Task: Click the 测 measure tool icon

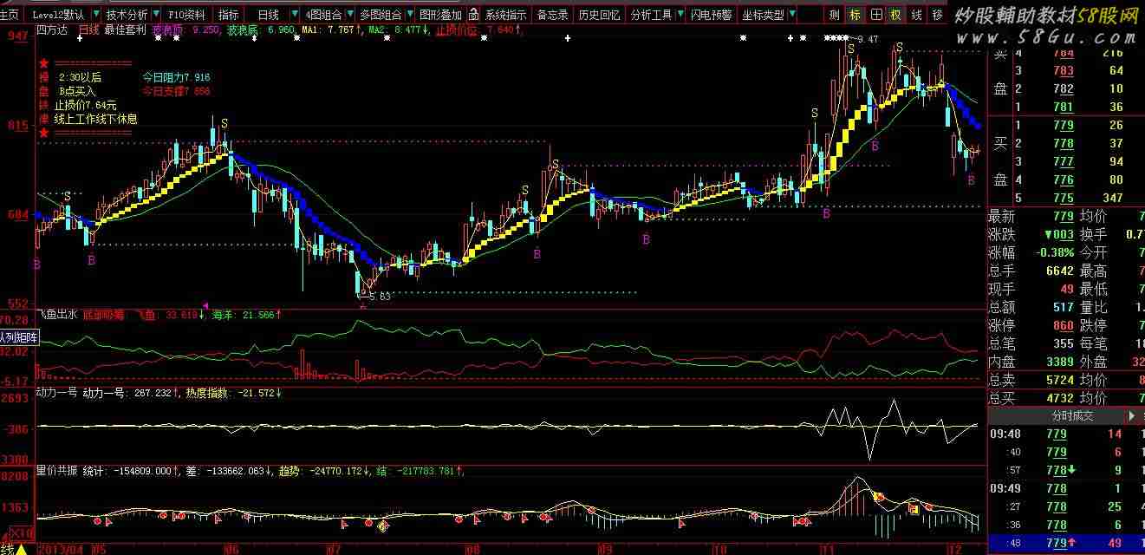Action: pos(834,15)
